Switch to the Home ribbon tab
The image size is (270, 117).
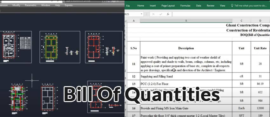click(x=140, y=6)
